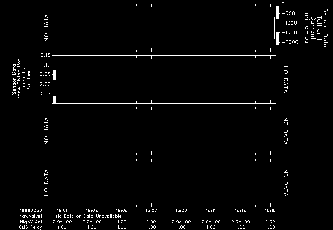Click the 15:01 time axis label

pos(62,211)
